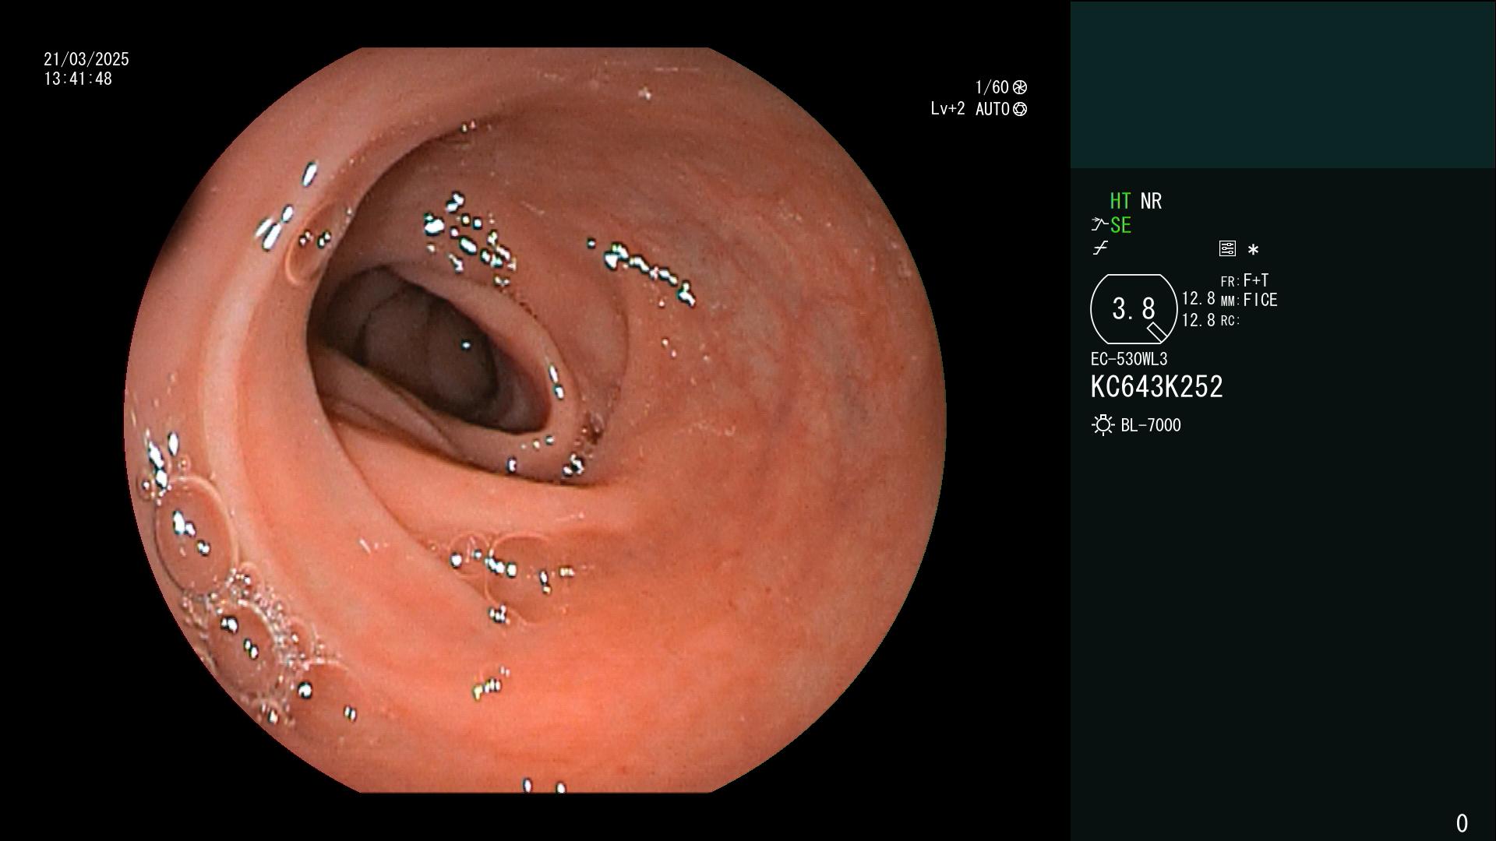Click the date 21/03/2025

click(86, 59)
